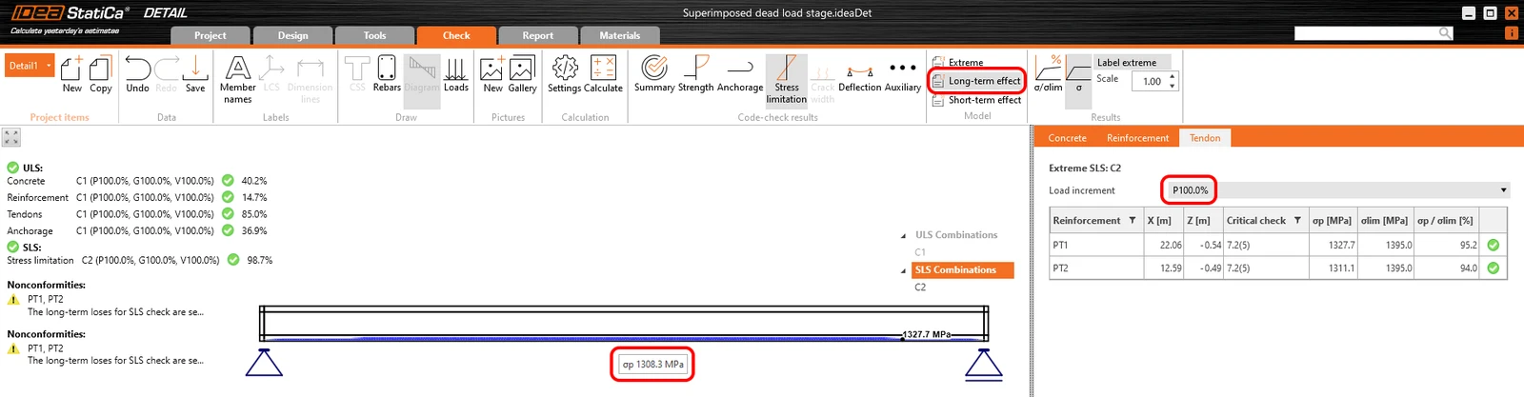This screenshot has width=1524, height=397.
Task: Open the picture Gallery
Action: [522, 74]
